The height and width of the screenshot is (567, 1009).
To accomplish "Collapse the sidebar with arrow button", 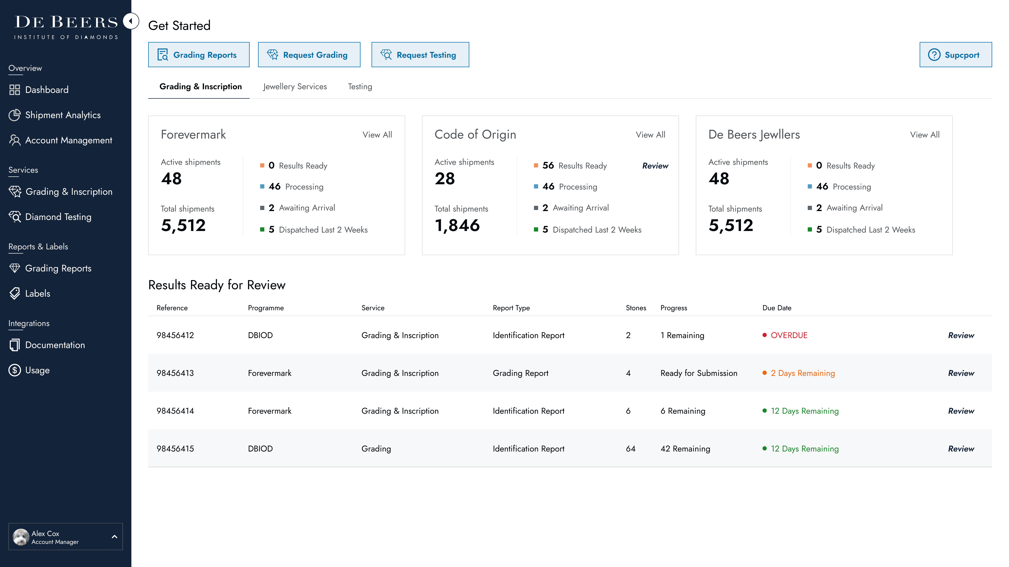I will [131, 21].
